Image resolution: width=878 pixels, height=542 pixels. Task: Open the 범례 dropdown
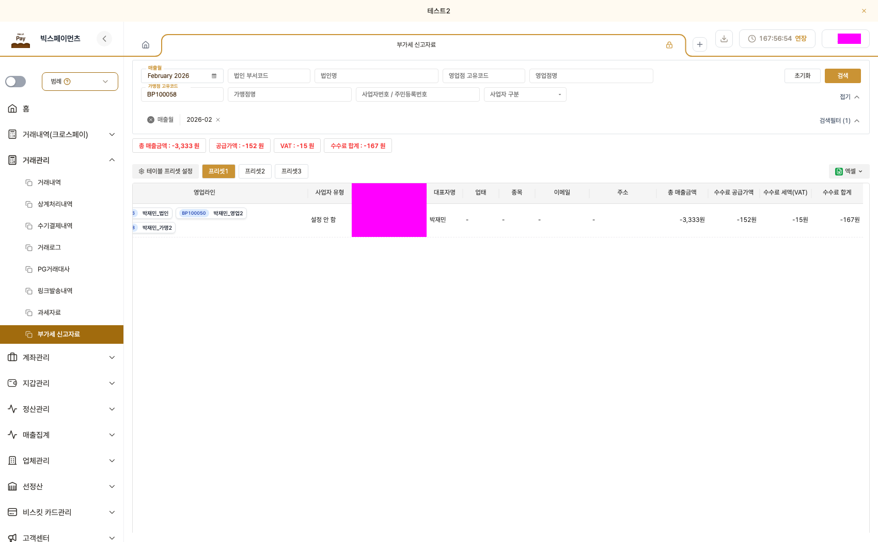[80, 82]
